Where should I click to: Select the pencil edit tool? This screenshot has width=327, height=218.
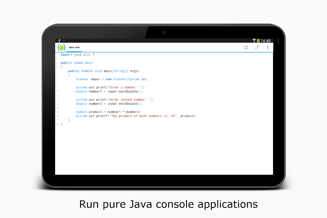257,47
